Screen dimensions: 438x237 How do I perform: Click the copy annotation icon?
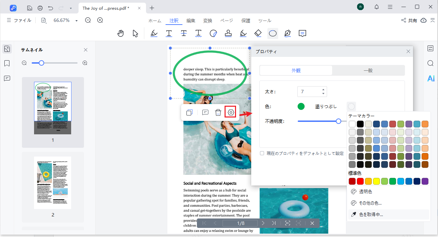(x=189, y=112)
